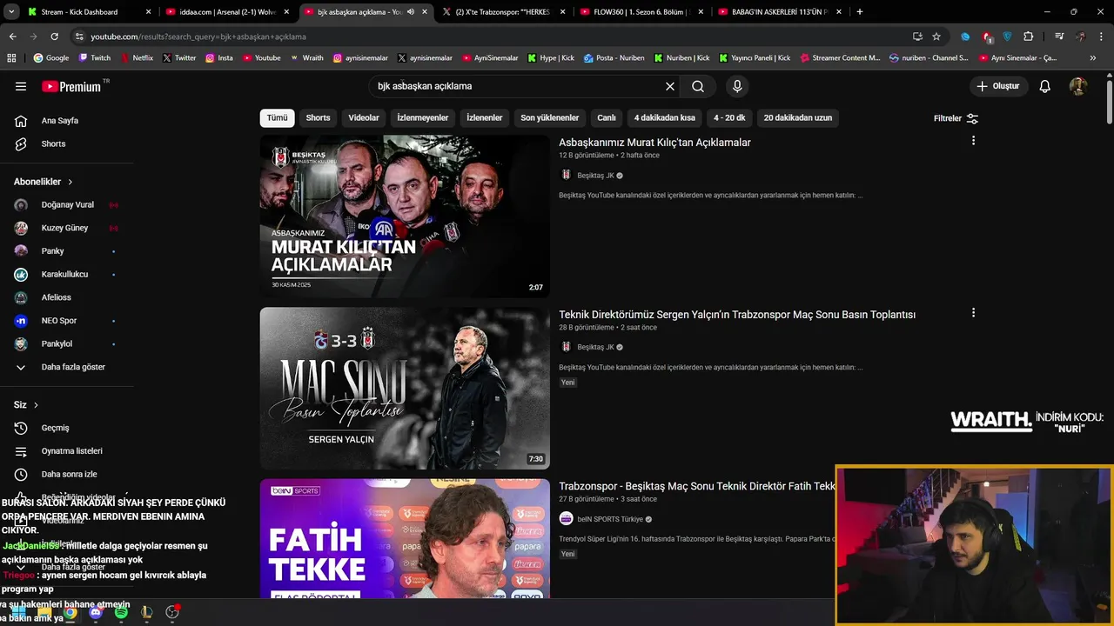1114x626 pixels.
Task: Open the Spotify taskbar icon
Action: pyautogui.click(x=121, y=613)
